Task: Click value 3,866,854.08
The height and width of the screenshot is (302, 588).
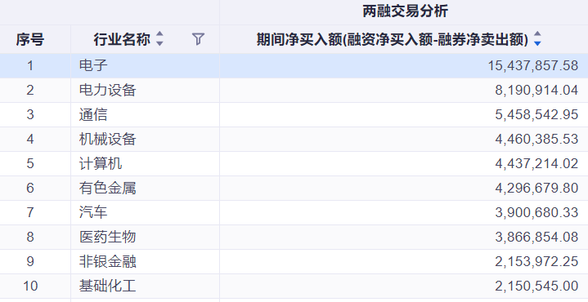Action: point(536,237)
